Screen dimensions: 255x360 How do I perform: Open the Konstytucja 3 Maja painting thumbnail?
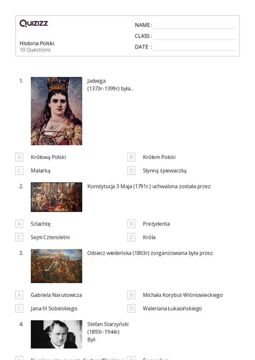(x=56, y=197)
